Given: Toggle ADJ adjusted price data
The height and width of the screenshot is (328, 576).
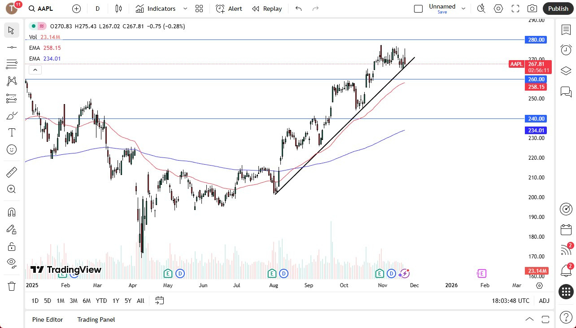Looking at the screenshot, I should [544, 301].
